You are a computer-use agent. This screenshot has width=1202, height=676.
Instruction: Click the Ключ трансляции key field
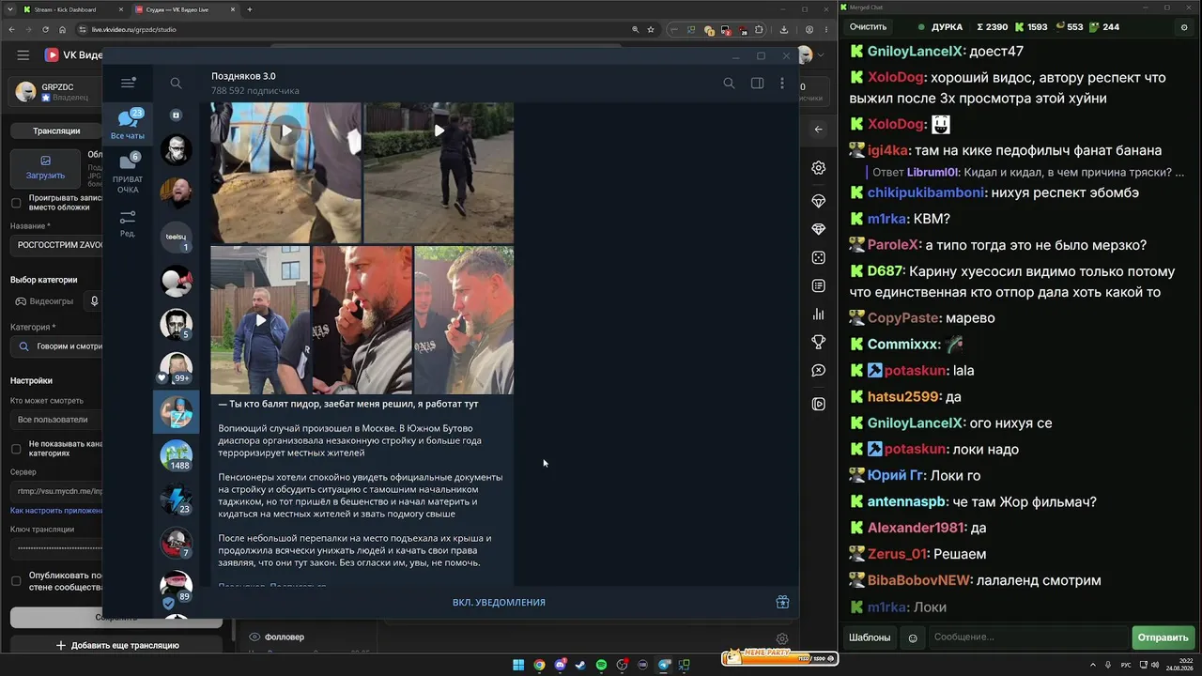pos(58,547)
